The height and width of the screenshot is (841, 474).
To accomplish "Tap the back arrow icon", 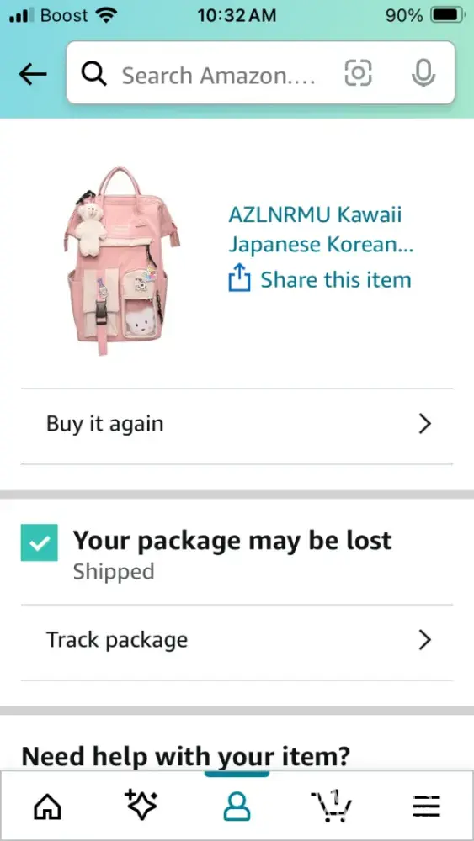I will click(x=32, y=75).
